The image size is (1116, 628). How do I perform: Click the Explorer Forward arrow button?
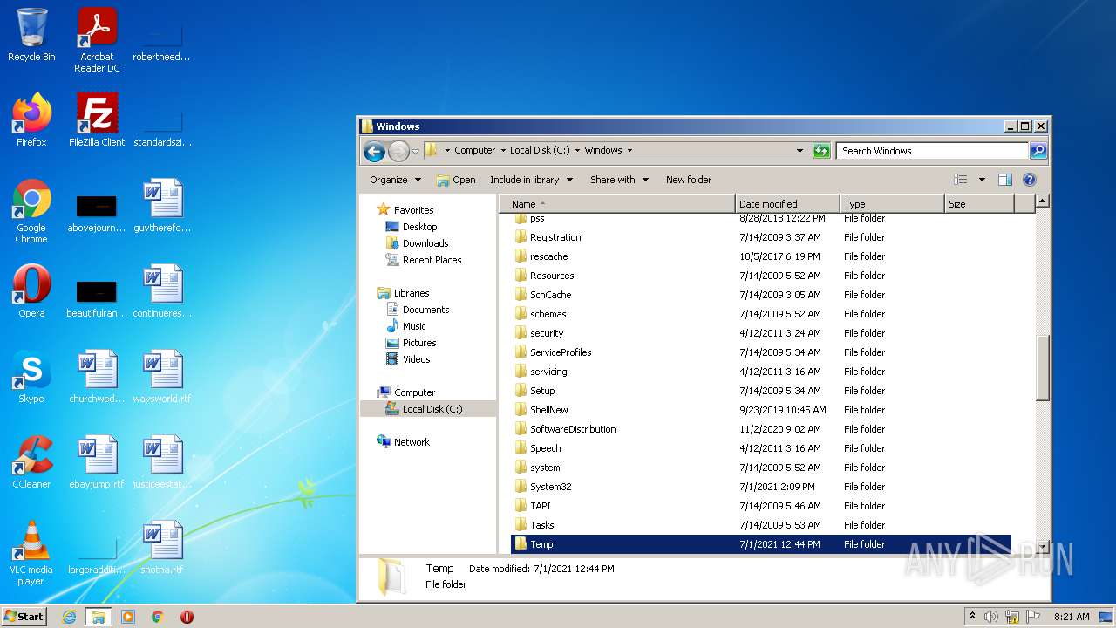click(398, 151)
